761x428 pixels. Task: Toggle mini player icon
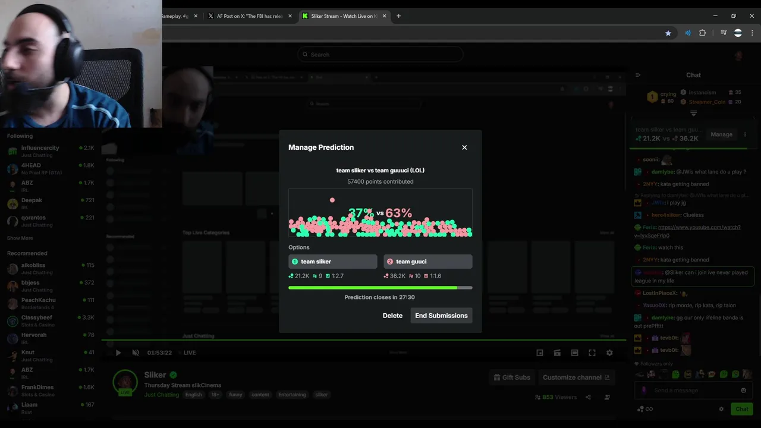coord(540,353)
